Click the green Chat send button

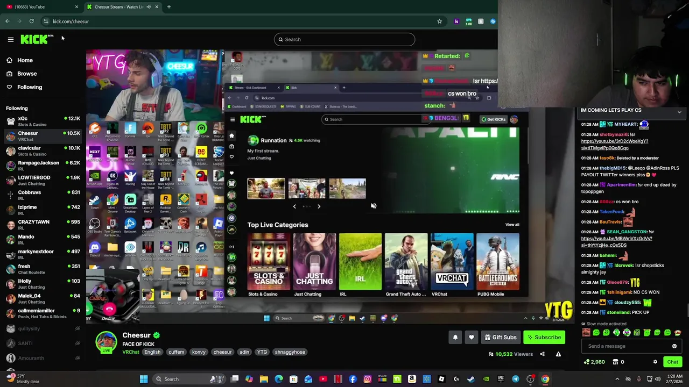coord(672,362)
